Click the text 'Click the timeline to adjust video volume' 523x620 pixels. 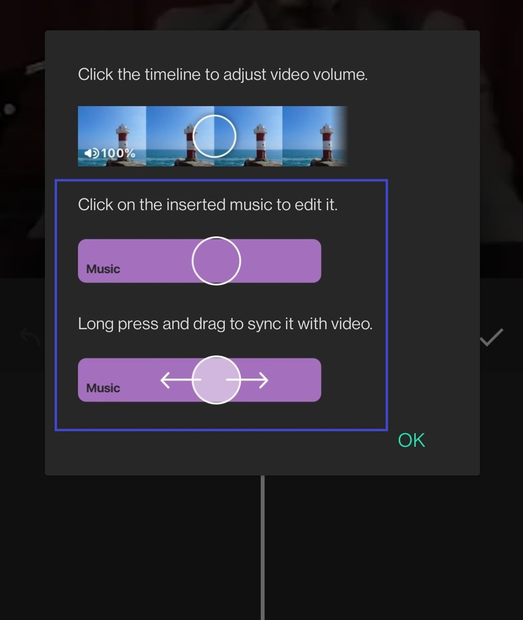coord(223,74)
